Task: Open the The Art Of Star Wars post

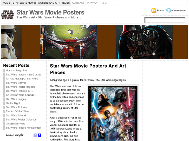Action: click(x=18, y=111)
